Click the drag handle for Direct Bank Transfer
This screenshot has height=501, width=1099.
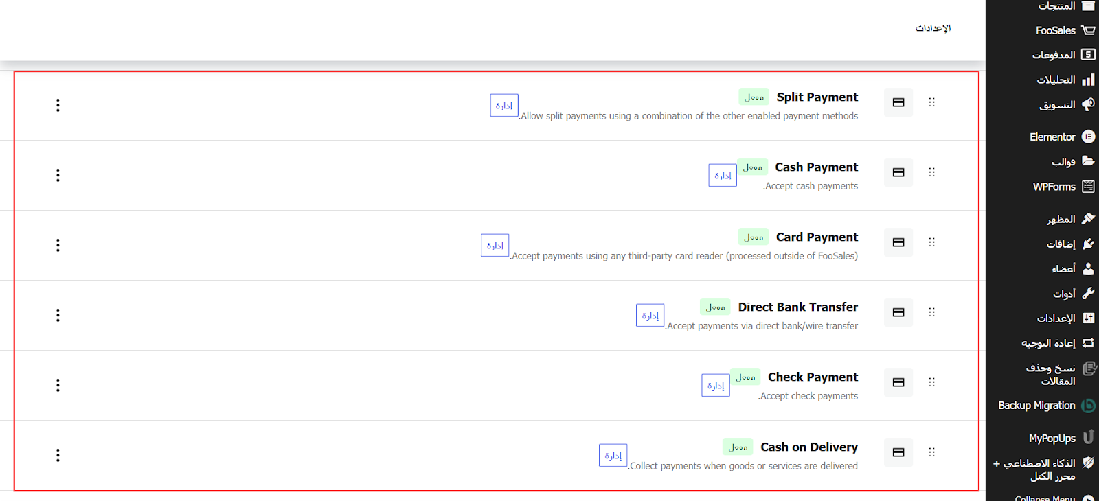[932, 312]
